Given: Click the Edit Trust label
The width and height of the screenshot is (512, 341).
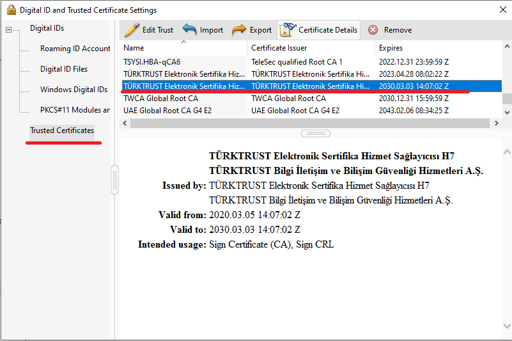Looking at the screenshot, I should click(x=158, y=30).
